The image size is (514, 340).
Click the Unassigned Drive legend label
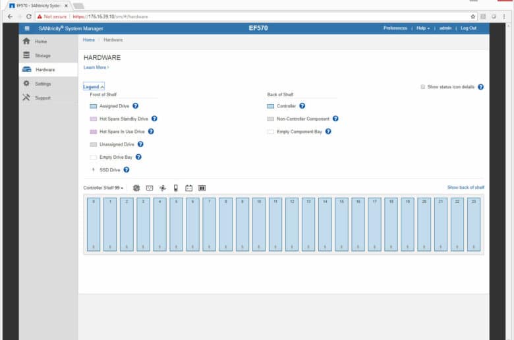click(x=117, y=144)
